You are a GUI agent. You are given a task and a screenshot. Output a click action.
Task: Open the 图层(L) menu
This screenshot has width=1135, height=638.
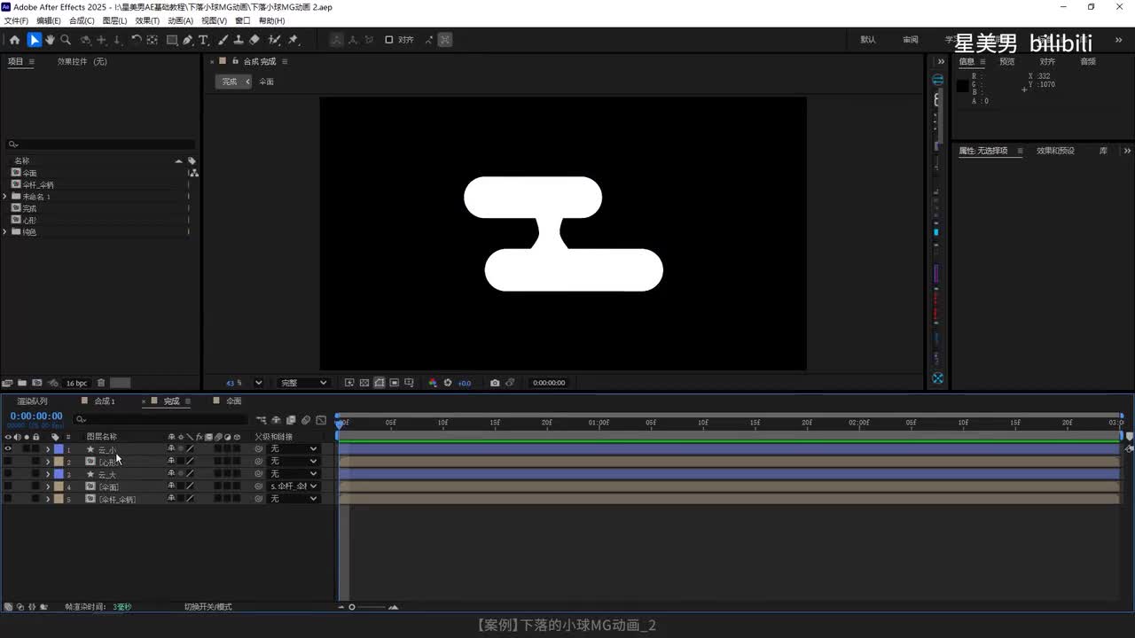click(115, 20)
